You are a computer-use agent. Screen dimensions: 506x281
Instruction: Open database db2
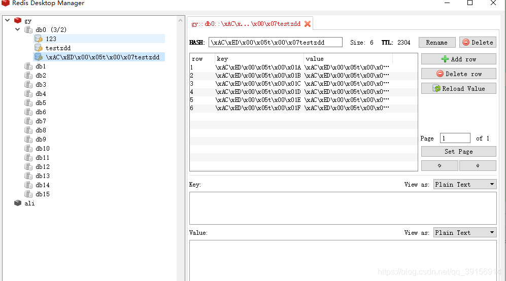pos(41,75)
